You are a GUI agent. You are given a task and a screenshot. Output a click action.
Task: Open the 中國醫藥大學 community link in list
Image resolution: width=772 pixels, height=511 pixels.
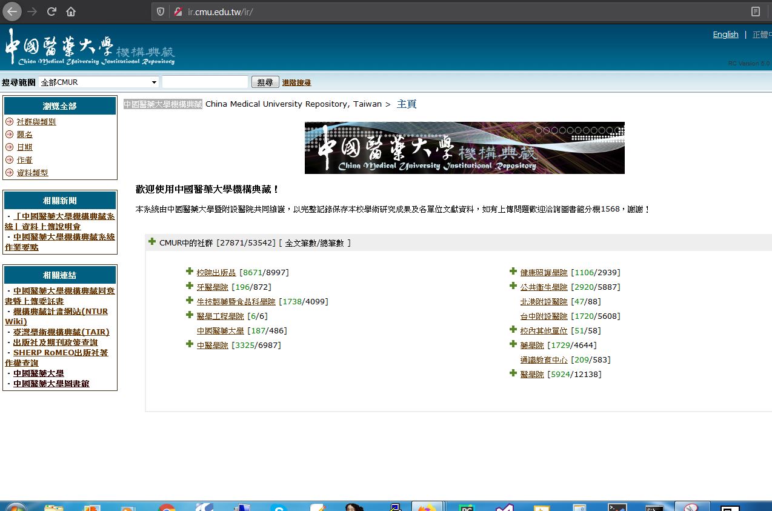coord(221,331)
